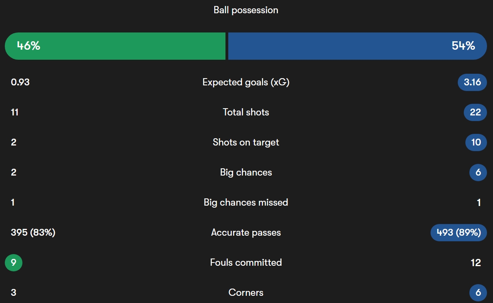Click the Big chances missed label

pos(246,202)
